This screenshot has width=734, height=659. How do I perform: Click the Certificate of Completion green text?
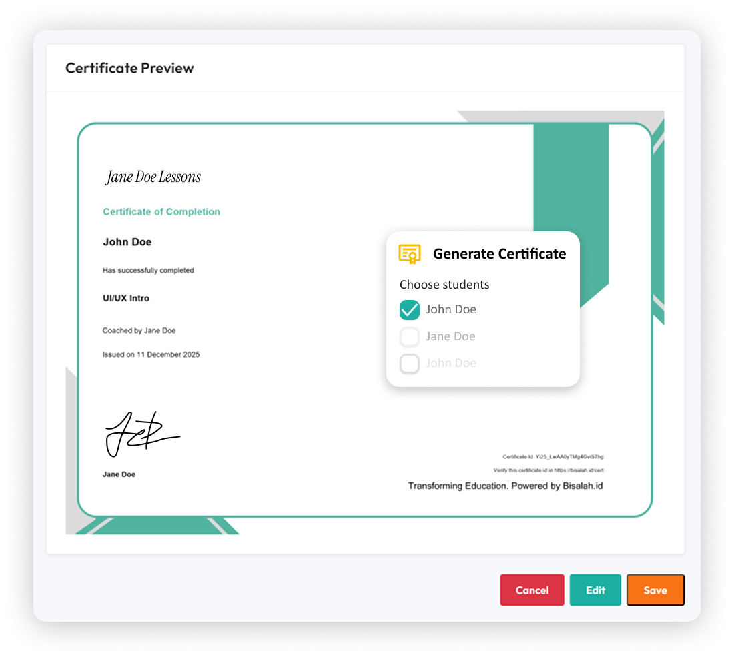(x=161, y=212)
